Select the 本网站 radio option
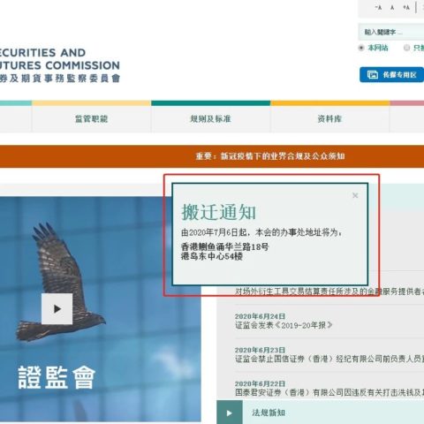The image size is (424, 424). coord(361,48)
